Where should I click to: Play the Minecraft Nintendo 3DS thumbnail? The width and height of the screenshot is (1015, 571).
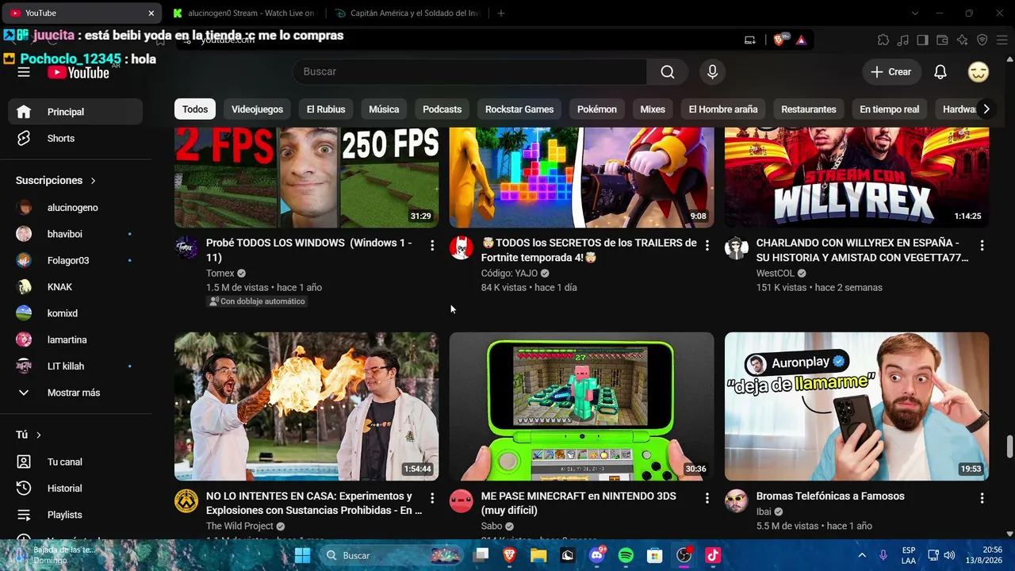581,406
